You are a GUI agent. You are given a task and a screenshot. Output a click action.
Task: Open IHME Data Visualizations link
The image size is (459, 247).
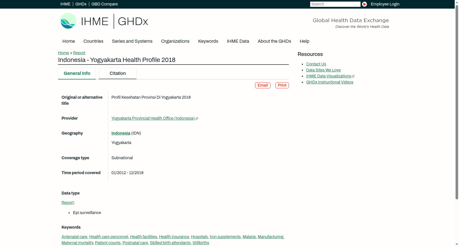(328, 76)
